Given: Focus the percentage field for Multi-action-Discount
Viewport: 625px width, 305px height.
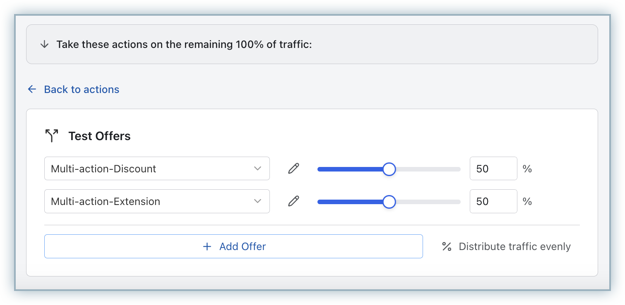Looking at the screenshot, I should coord(493,169).
